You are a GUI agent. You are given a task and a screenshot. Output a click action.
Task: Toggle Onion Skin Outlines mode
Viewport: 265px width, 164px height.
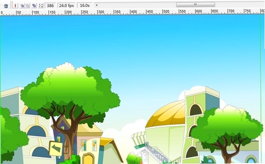(27, 6)
